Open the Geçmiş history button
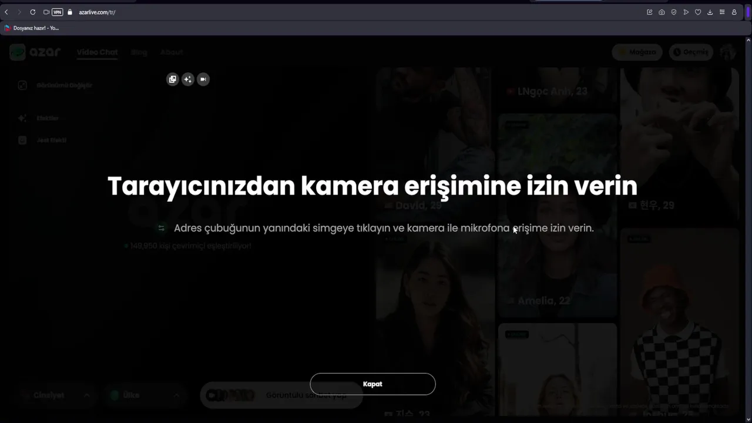 coord(691,52)
